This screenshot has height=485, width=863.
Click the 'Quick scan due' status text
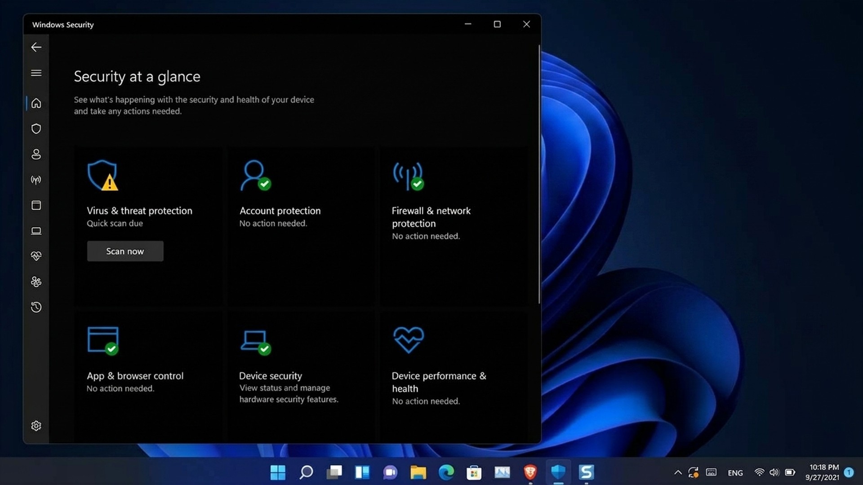point(115,224)
